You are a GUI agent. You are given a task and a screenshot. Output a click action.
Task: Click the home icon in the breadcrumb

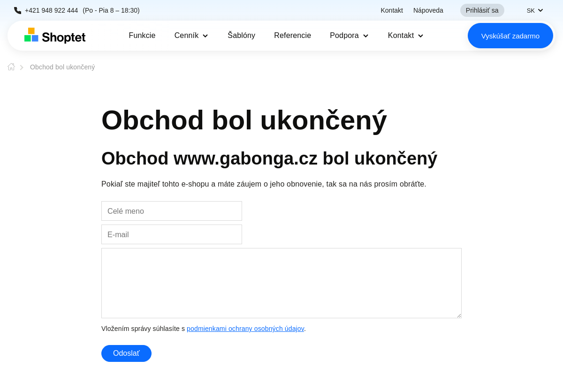pyautogui.click(x=11, y=67)
